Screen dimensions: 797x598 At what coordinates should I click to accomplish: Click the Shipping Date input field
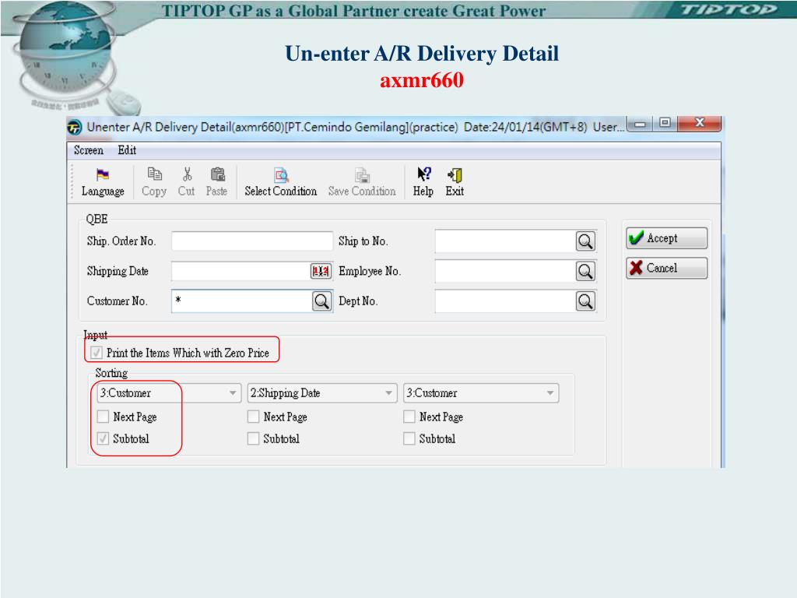(x=241, y=271)
